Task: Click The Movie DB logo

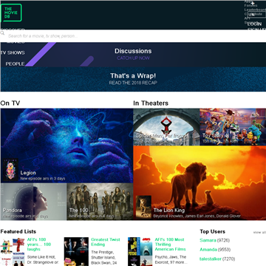Action: tap(11, 13)
